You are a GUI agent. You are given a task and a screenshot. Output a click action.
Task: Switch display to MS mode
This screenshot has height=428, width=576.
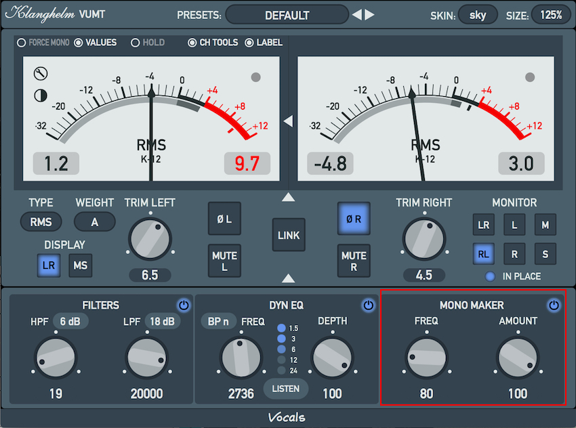pyautogui.click(x=81, y=265)
